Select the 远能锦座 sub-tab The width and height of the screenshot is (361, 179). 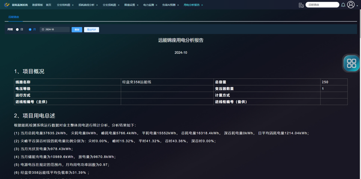pyautogui.click(x=14, y=17)
